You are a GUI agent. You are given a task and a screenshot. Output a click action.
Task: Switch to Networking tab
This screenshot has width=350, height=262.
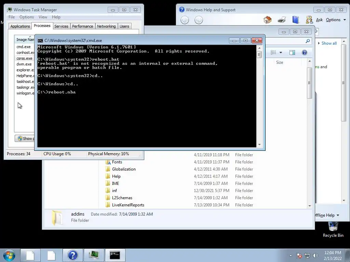[x=106, y=26]
